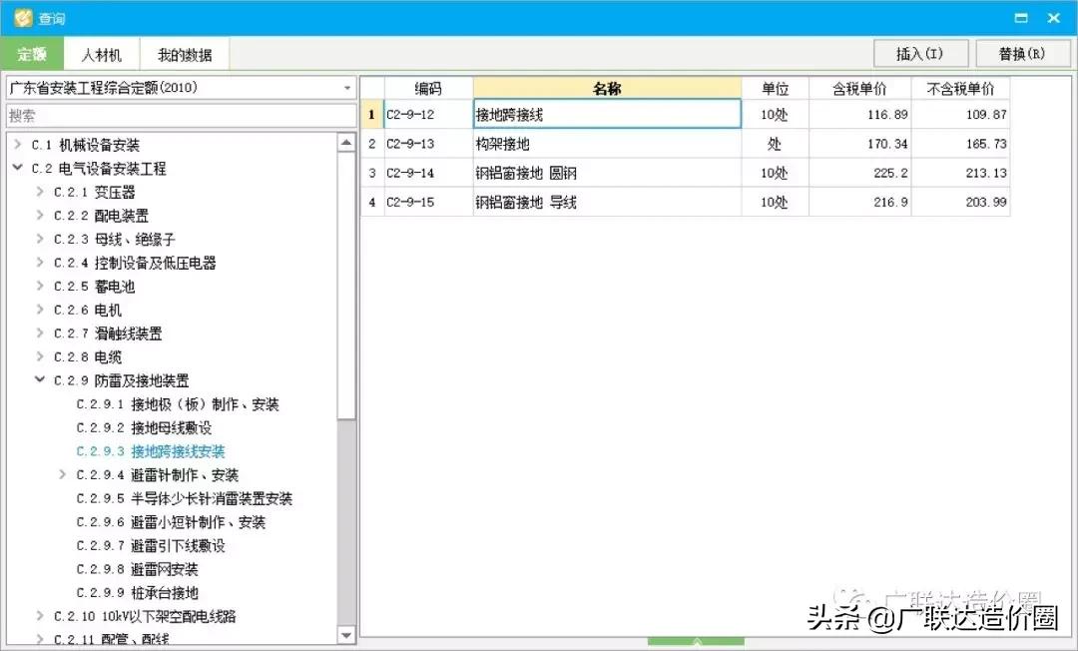Viewport: 1078px width, 651px height.
Task: Click the 单位 column header
Action: pos(775,88)
